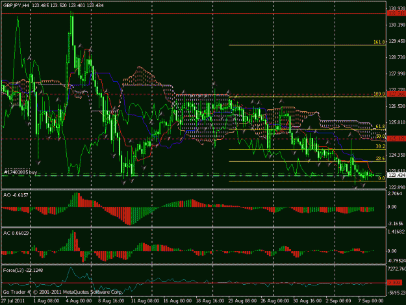Select the current price tag 123.434
The image size is (406, 305).
(x=396, y=176)
